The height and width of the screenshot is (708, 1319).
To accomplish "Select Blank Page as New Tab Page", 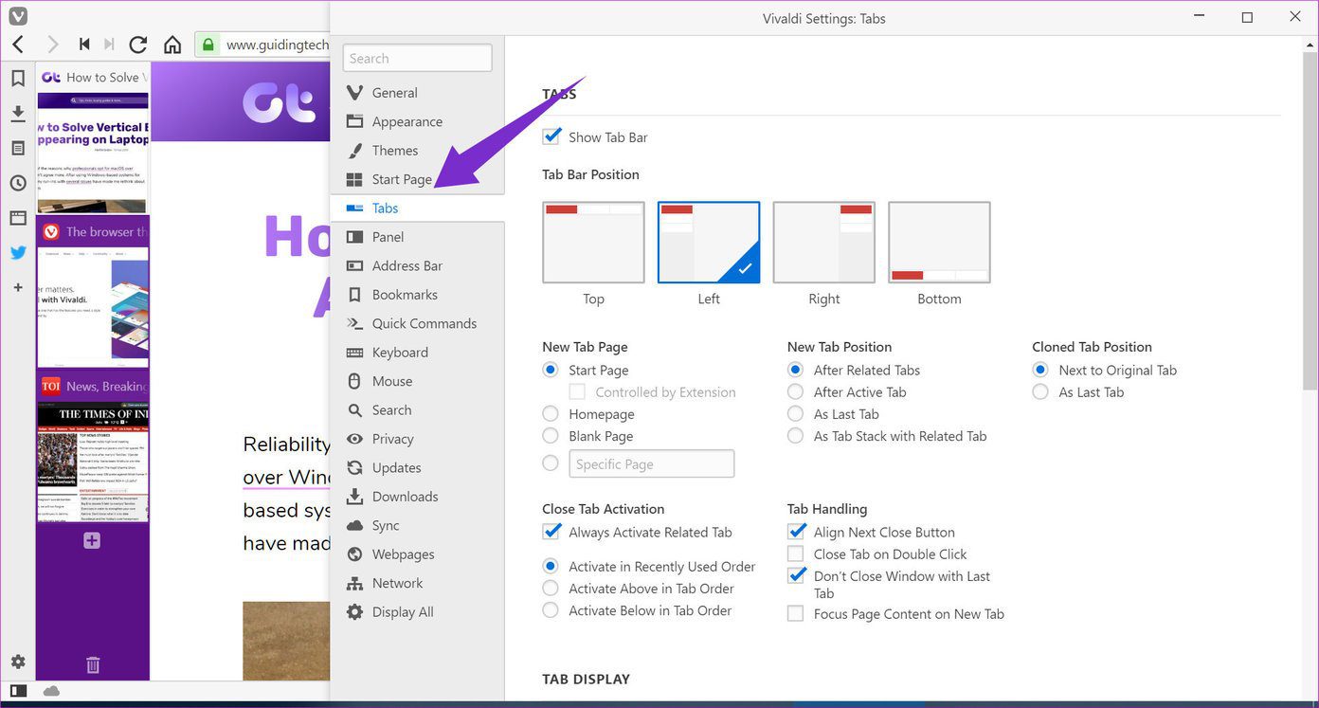I will coord(551,436).
